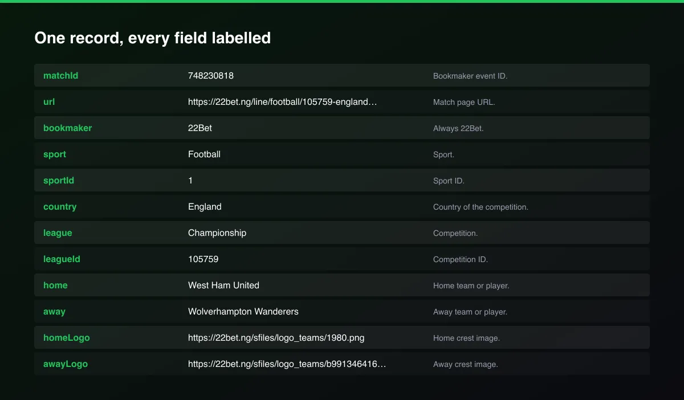The height and width of the screenshot is (400, 684).
Task: Click the 'Bookmaker event ID.' description
Action: click(470, 76)
